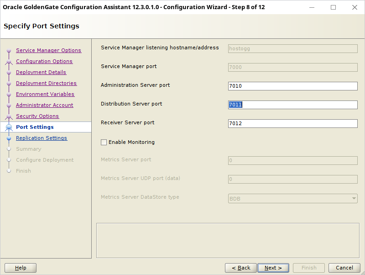Cancel the configuration wizard
The height and width of the screenshot is (275, 365).
pyautogui.click(x=344, y=268)
